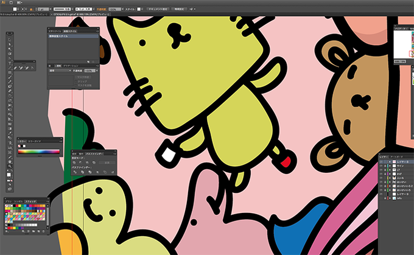Switch to the グラデーション tab
Image resolution: width=414 pixels, height=255 pixels.
(x=71, y=66)
